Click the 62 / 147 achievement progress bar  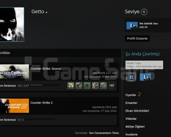pos(45,85)
